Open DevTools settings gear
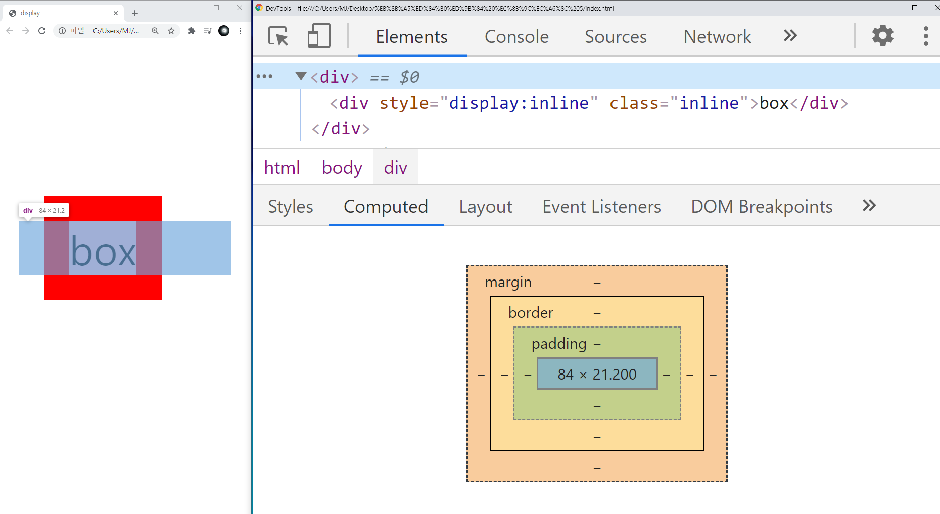Image resolution: width=940 pixels, height=514 pixels. click(882, 36)
